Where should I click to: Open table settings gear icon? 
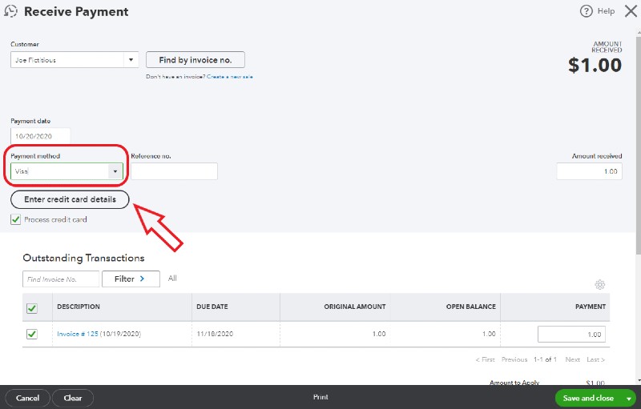pyautogui.click(x=599, y=284)
